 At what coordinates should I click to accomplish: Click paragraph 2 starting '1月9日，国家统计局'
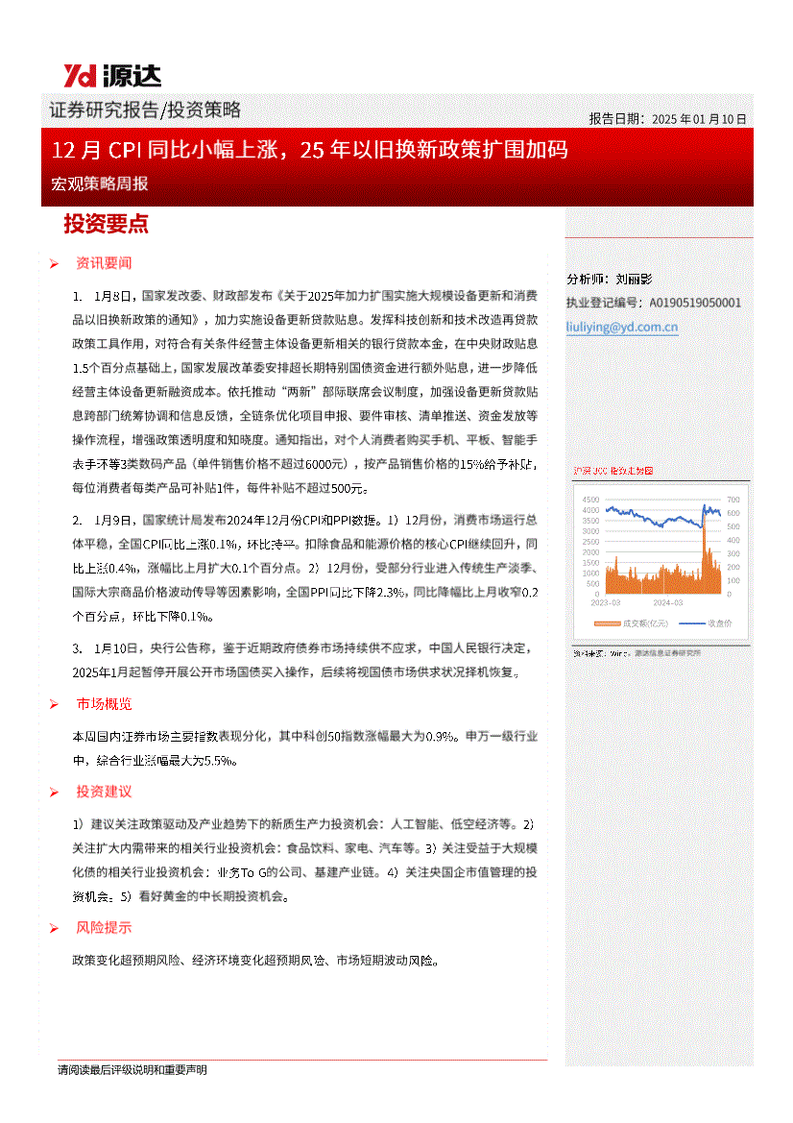[x=305, y=568]
